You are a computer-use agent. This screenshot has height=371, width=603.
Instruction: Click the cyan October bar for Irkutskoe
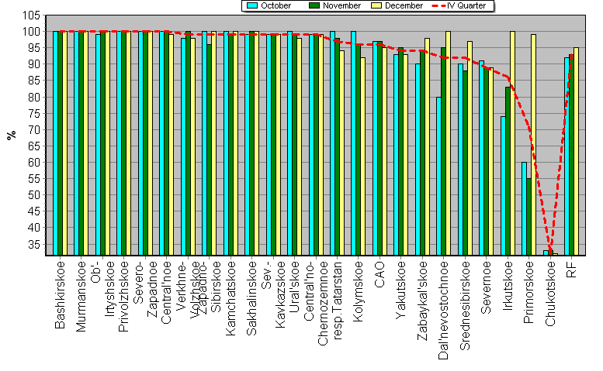pyautogui.click(x=503, y=186)
